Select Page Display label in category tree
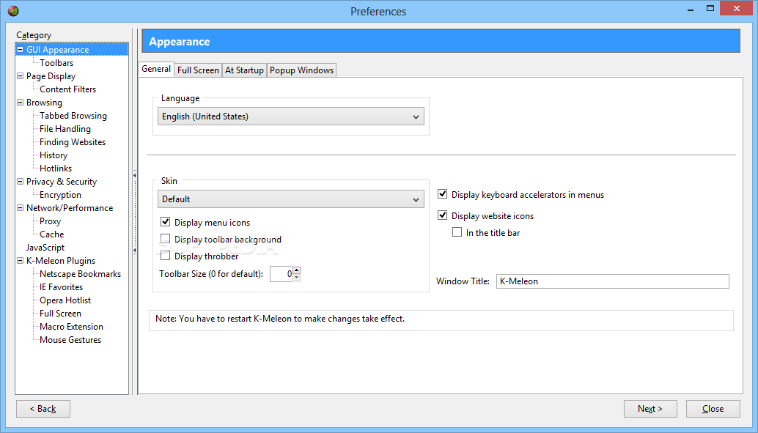This screenshot has height=433, width=758. 51,76
